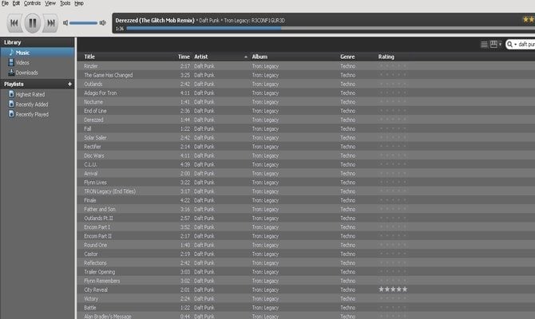Open the Highest Rated playlist
The height and width of the screenshot is (319, 535).
pyautogui.click(x=30, y=94)
